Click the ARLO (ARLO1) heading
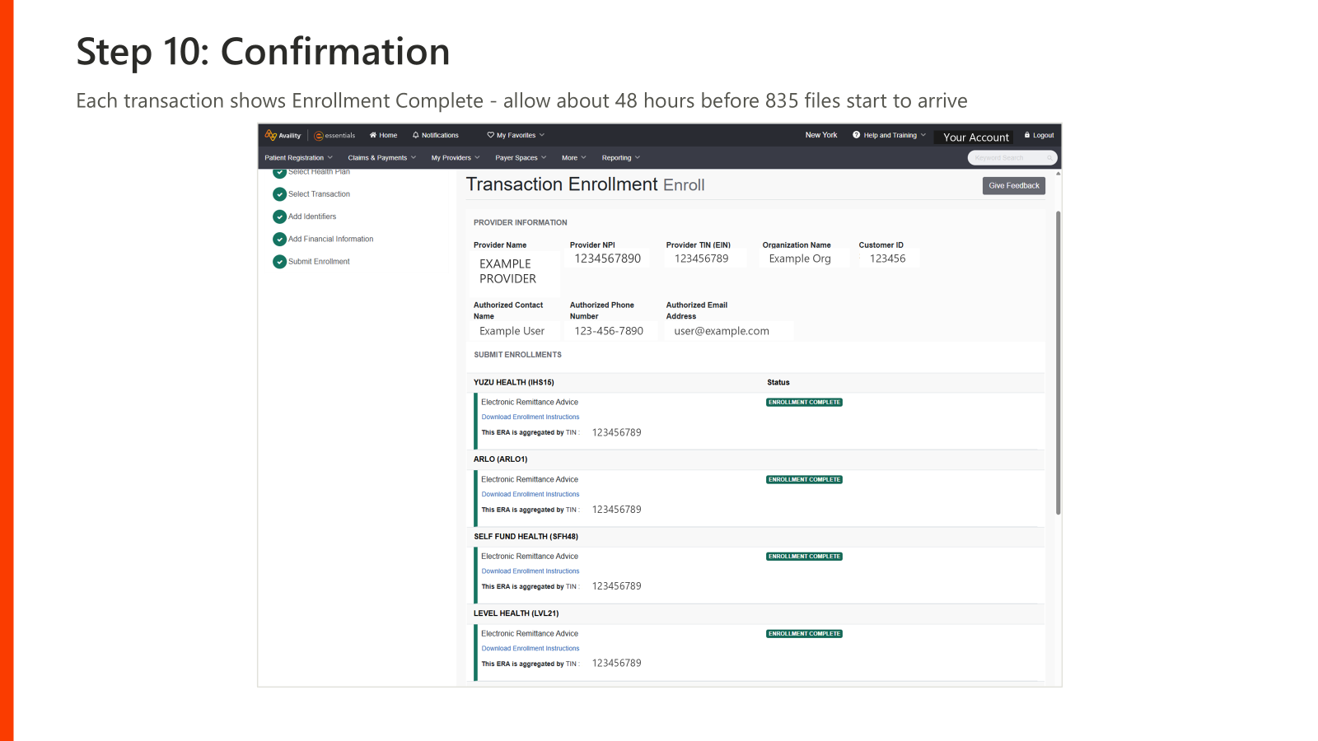Viewport: 1318px width, 741px height. click(500, 459)
